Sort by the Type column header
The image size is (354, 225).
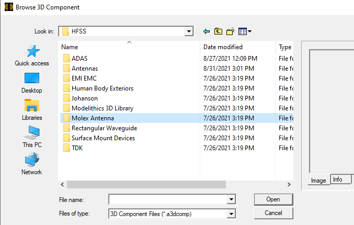click(x=284, y=47)
